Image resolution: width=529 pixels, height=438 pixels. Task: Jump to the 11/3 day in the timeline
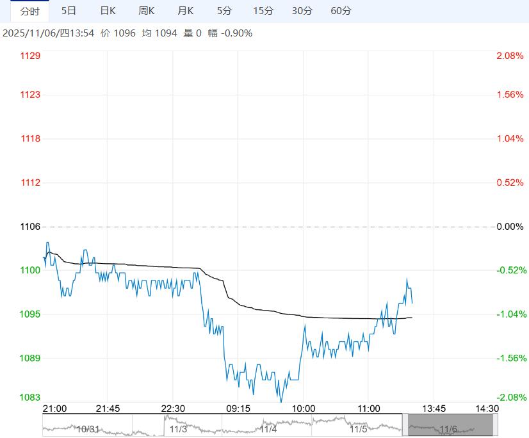178,428
